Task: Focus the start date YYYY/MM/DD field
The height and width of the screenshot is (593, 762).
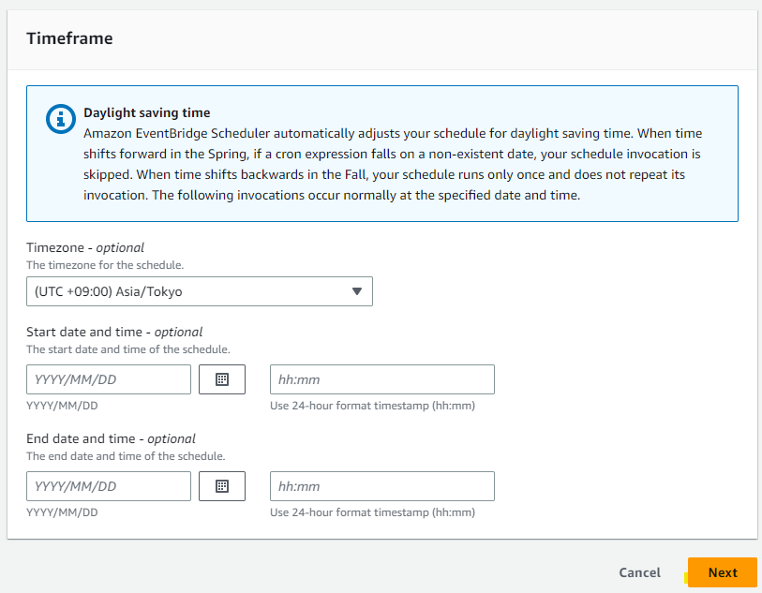Action: coord(109,379)
